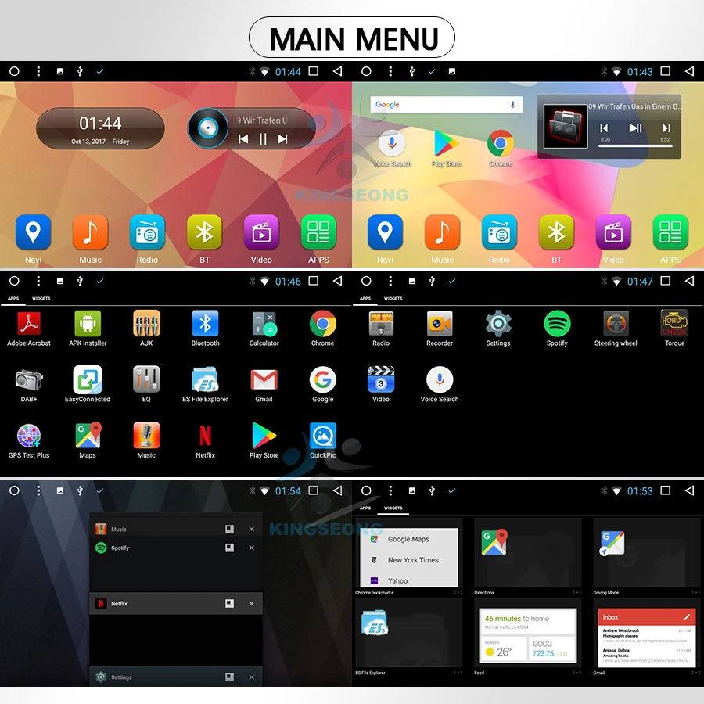Select the Google Maps Directions widget

coord(528,556)
